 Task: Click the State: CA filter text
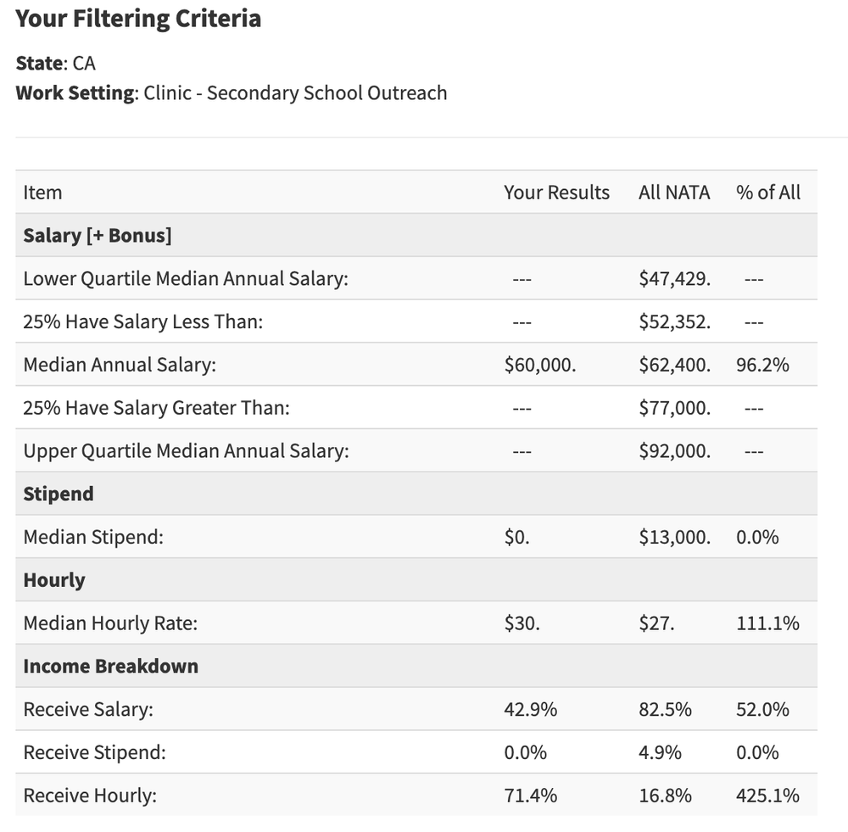56,64
